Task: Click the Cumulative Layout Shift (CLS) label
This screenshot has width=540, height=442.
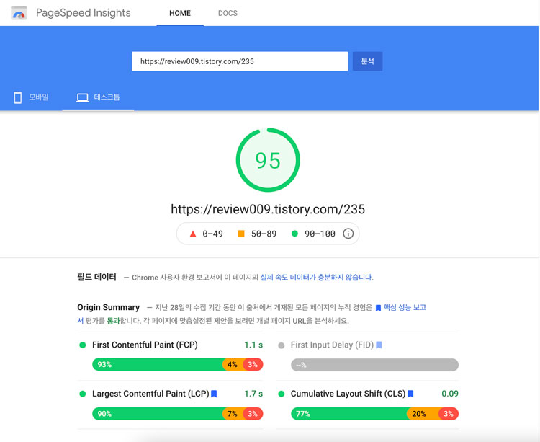Action: 348,394
